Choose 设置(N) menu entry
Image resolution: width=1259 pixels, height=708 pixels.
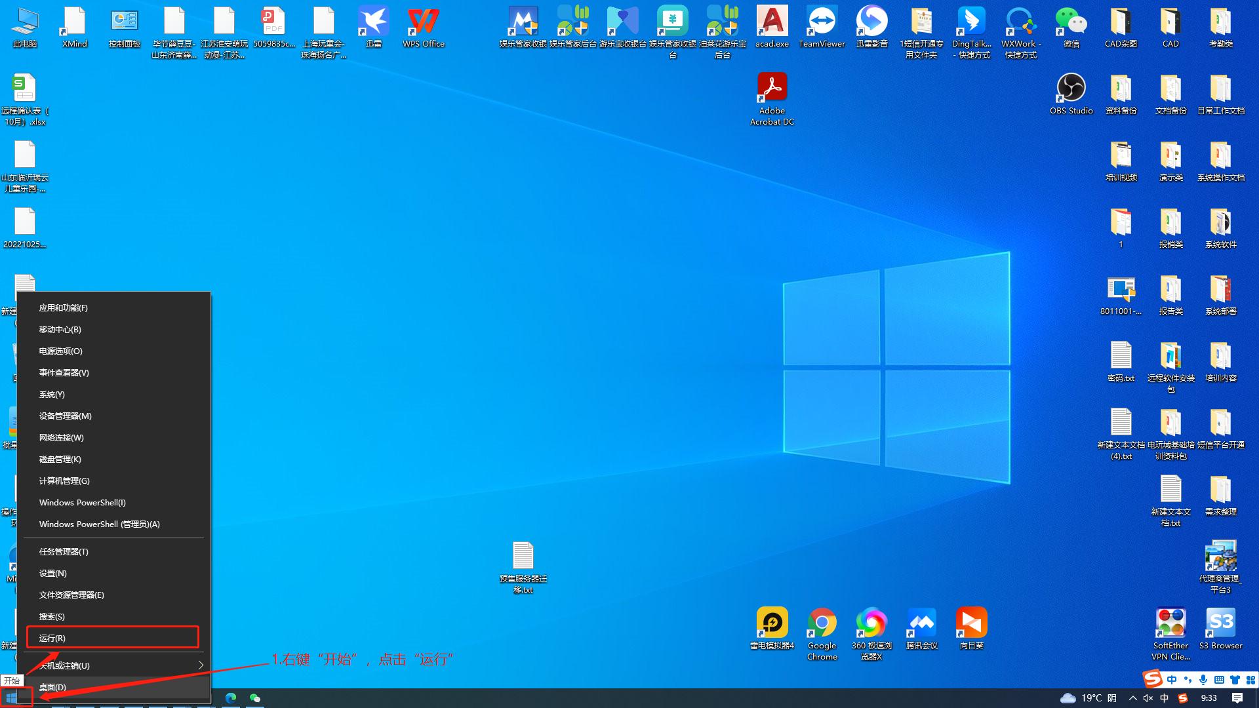tap(113, 573)
